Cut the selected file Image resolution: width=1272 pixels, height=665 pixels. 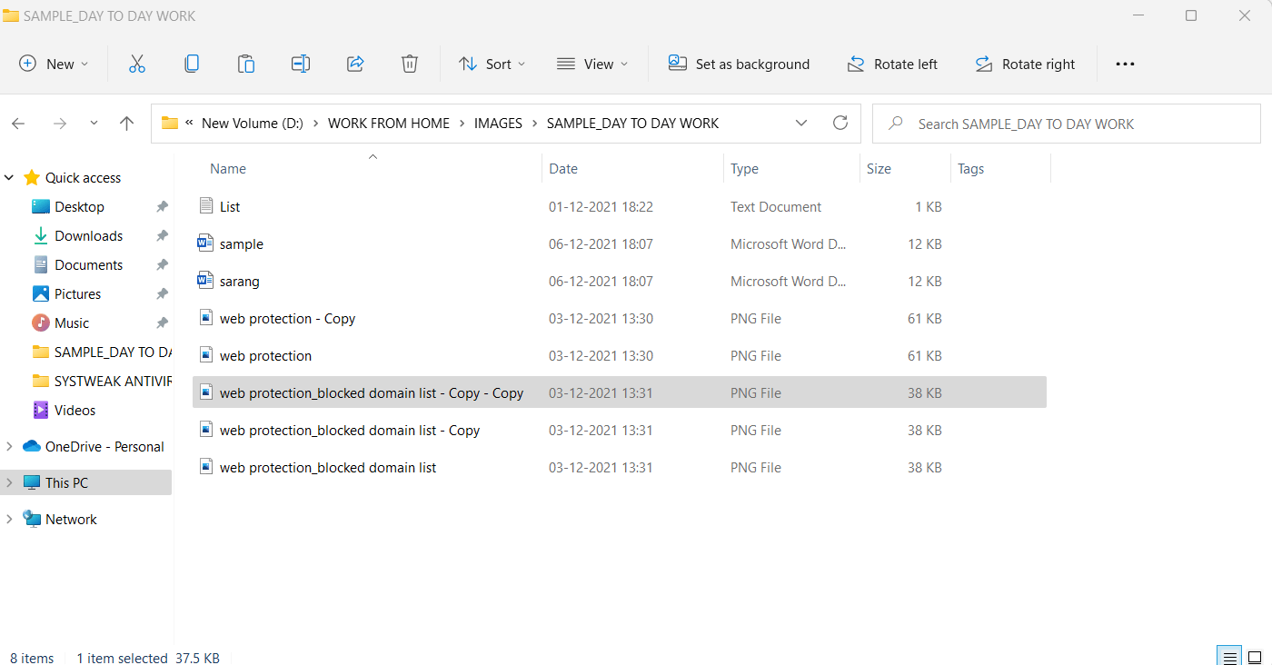[137, 64]
